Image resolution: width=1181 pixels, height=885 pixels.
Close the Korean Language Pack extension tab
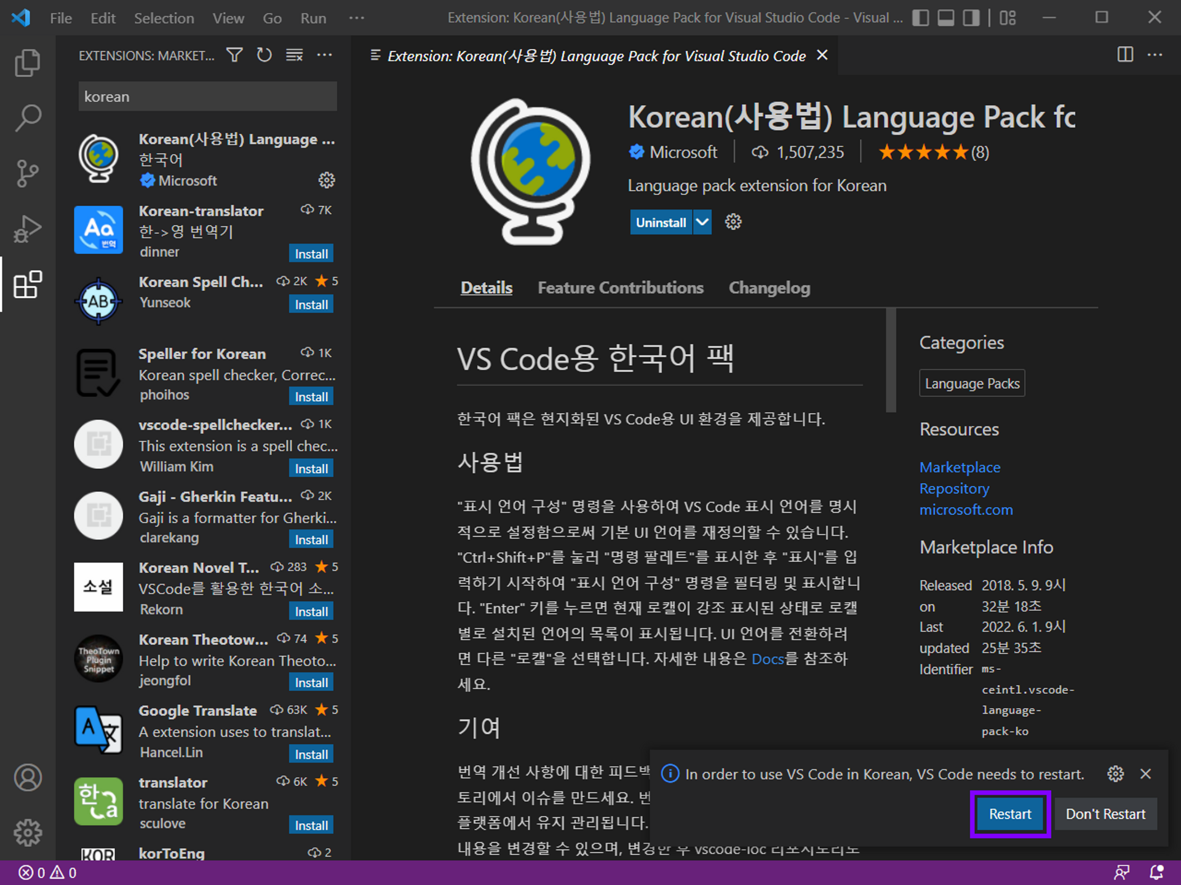(x=822, y=55)
